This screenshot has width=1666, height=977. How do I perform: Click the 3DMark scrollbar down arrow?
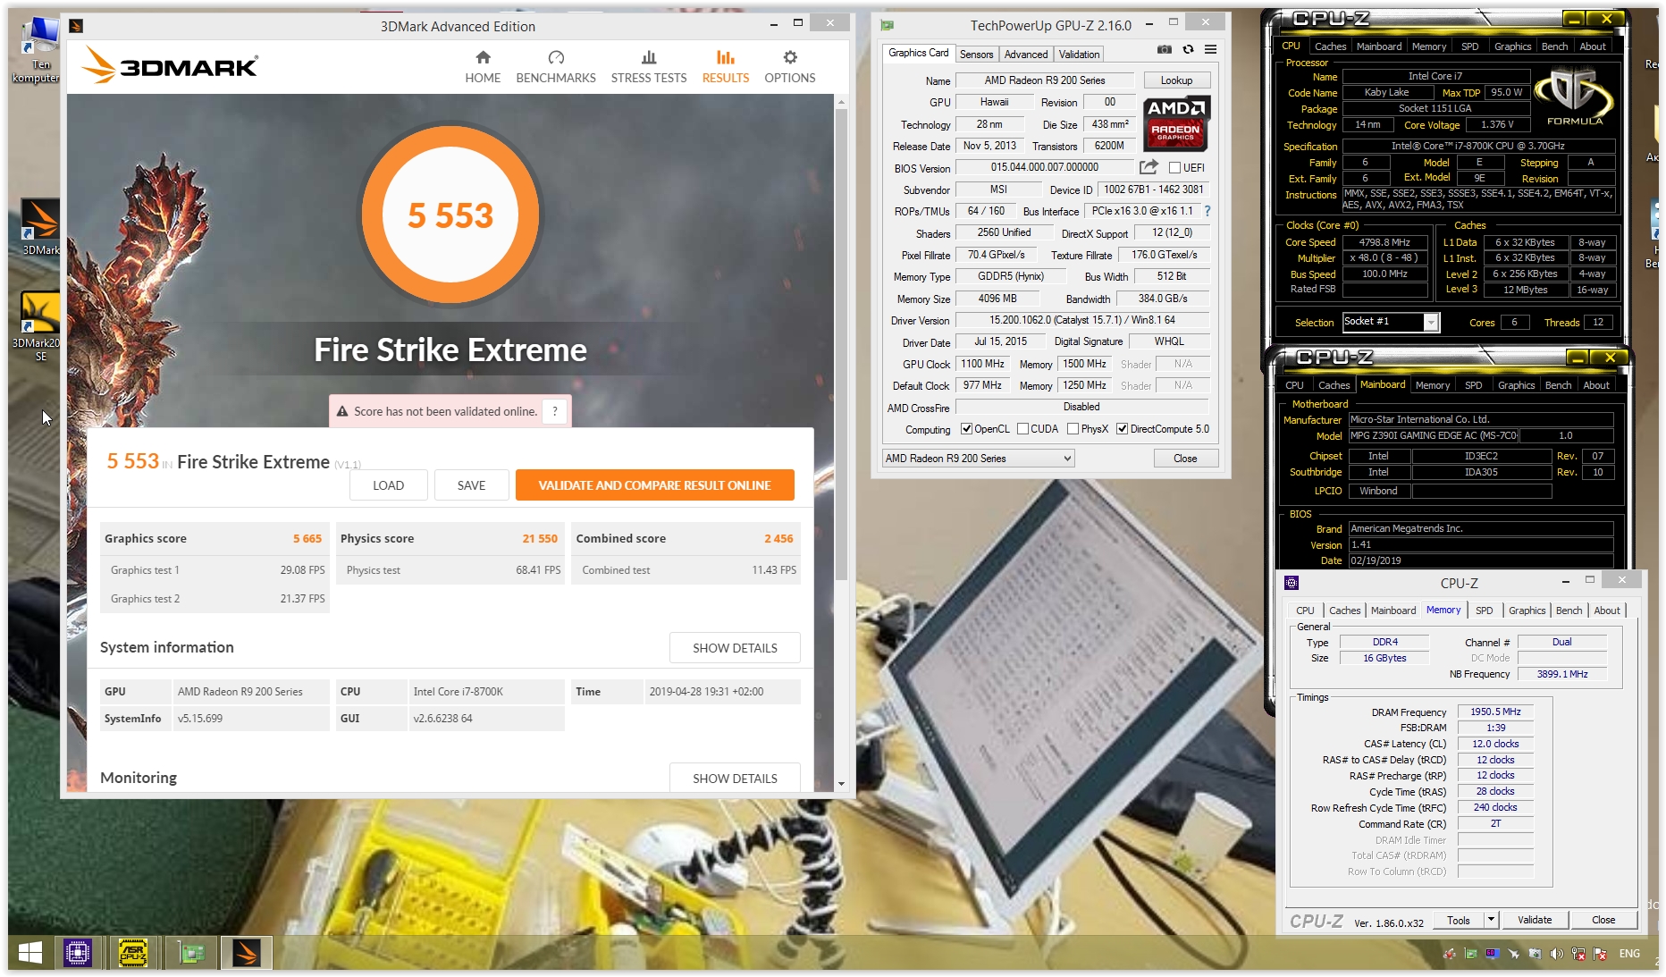click(840, 784)
